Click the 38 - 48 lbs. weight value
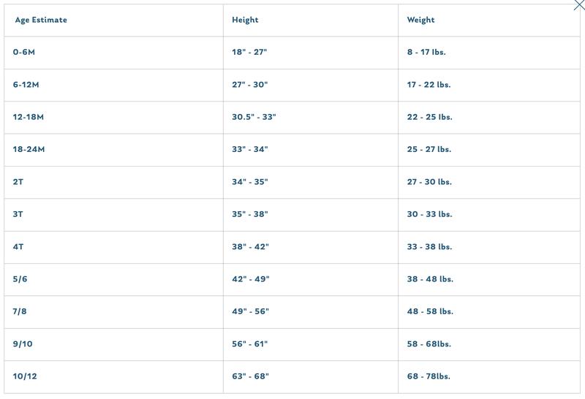585x399 pixels. pyautogui.click(x=430, y=279)
